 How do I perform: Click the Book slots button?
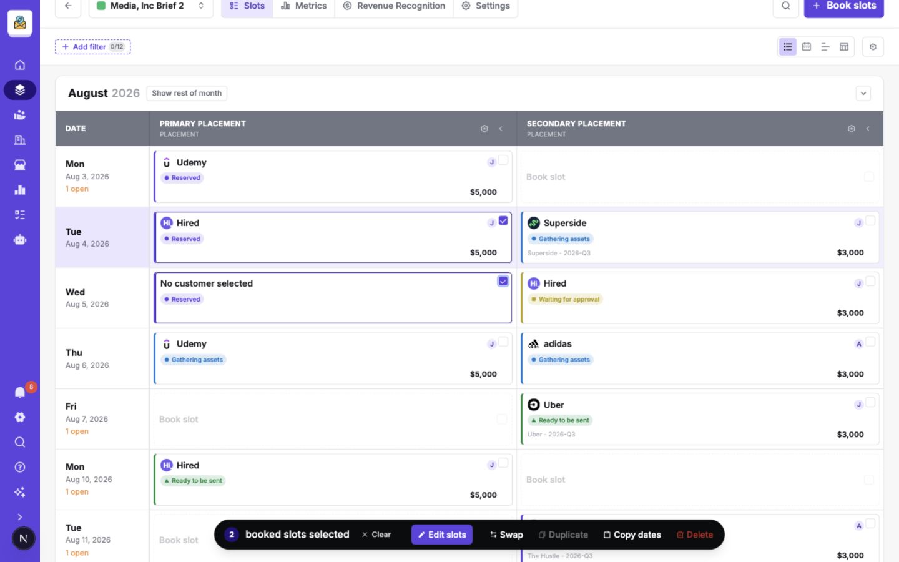coord(844,6)
